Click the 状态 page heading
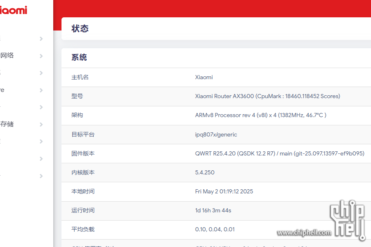The height and width of the screenshot is (247, 371). 80,28
